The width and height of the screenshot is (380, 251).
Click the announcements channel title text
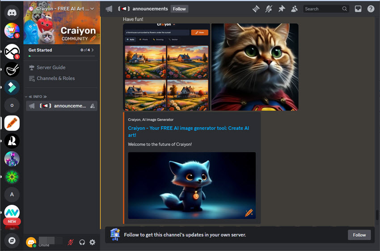150,9
